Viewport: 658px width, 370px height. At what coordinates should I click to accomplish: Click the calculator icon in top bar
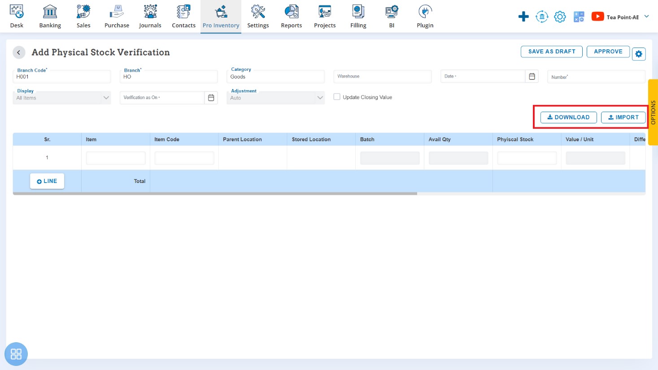pyautogui.click(x=579, y=17)
